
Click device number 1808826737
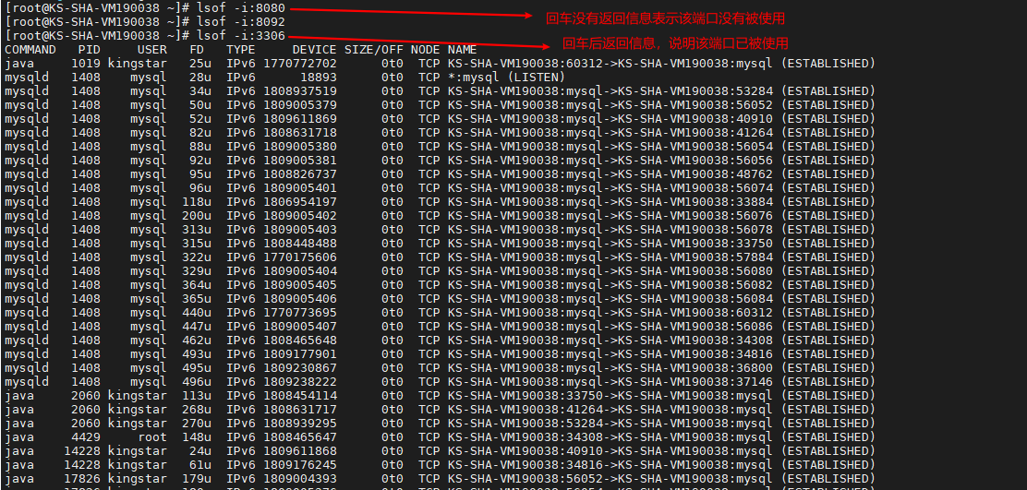pyautogui.click(x=300, y=174)
